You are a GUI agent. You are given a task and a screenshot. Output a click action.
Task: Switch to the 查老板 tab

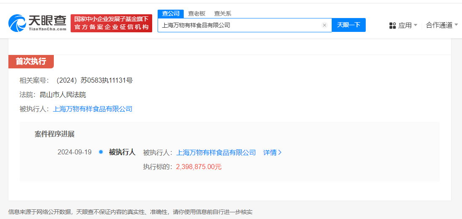coord(196,13)
